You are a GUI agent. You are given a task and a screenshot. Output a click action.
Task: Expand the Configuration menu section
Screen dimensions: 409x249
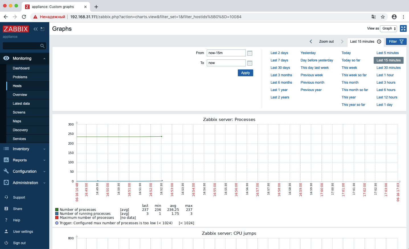[x=44, y=172]
